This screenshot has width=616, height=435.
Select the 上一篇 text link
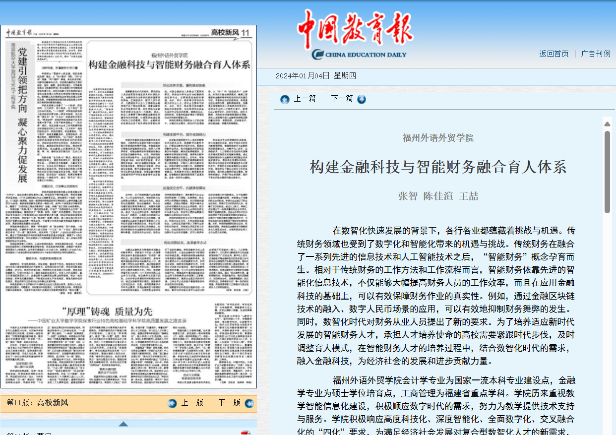coord(305,99)
